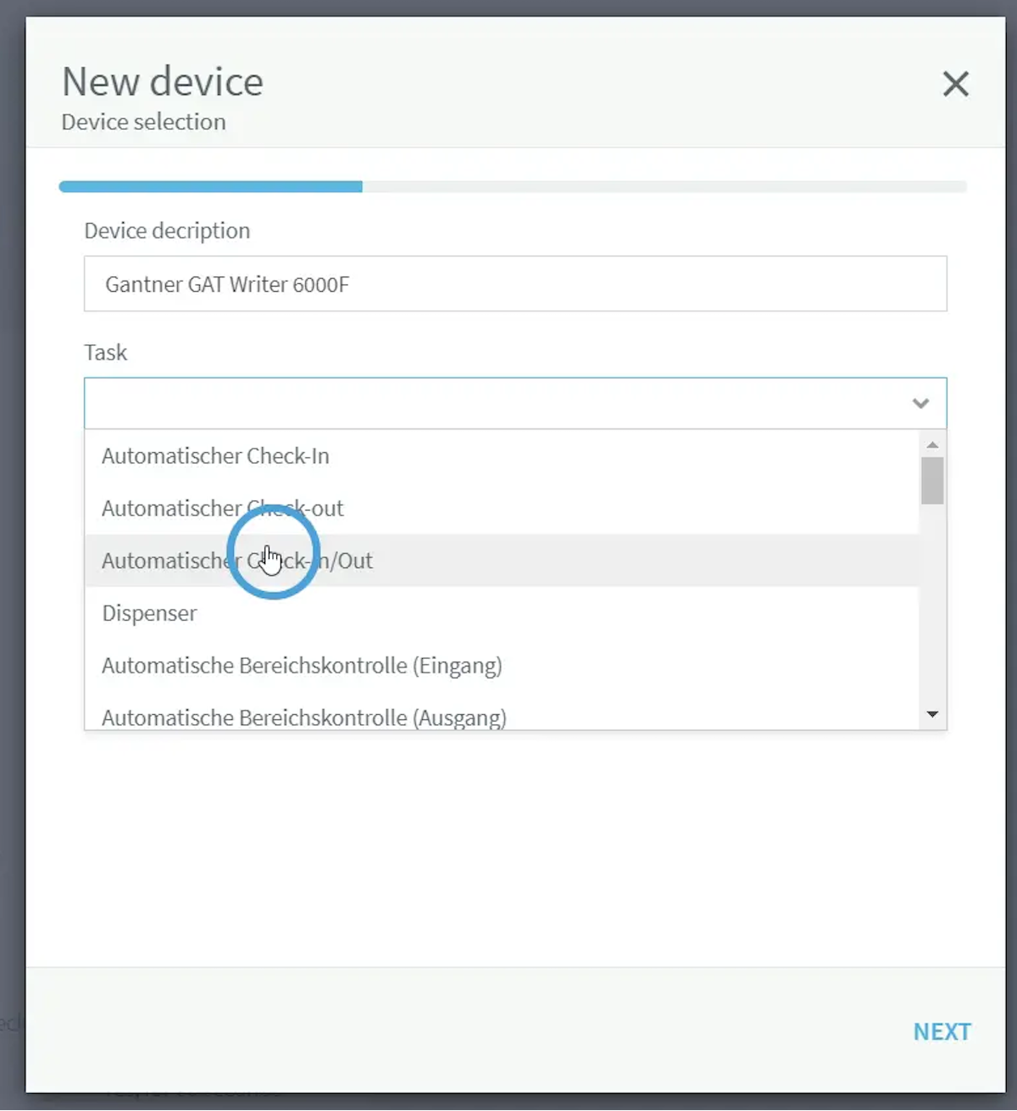Select Dispenser as the task
Viewport: 1017px width, 1111px height.
tap(149, 613)
